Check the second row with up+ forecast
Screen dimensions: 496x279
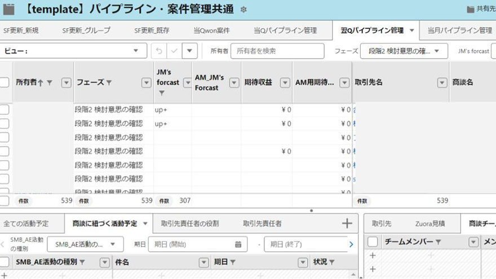tap(4, 123)
